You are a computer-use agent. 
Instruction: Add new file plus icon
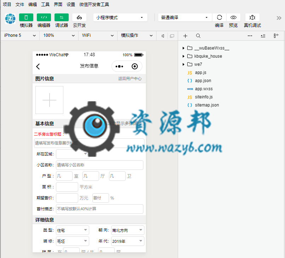tap(185, 36)
